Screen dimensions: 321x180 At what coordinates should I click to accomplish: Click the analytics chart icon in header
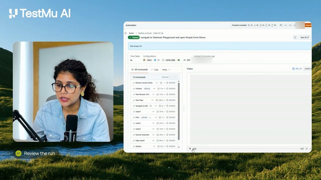pyautogui.click(x=286, y=25)
